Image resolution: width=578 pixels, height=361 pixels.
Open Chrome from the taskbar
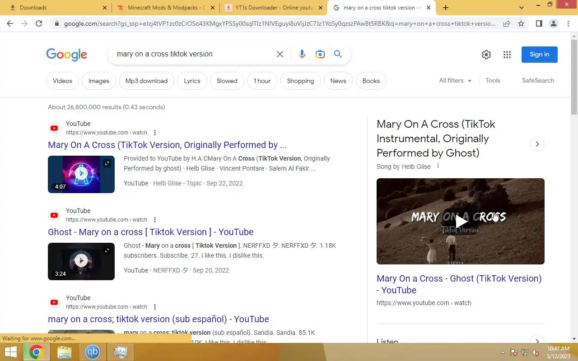[36, 352]
